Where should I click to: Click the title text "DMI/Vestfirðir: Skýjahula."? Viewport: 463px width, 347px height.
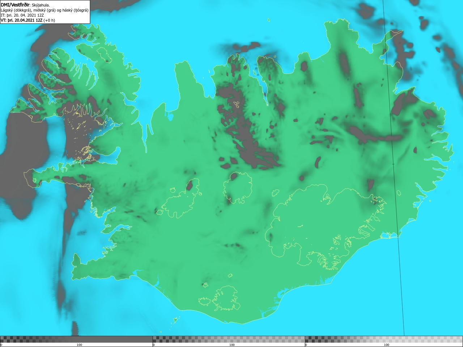pos(25,5)
